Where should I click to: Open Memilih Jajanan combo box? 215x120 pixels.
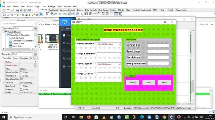[x=109, y=64]
